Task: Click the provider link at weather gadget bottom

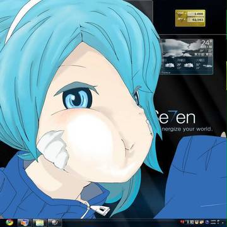Action: tap(166, 73)
